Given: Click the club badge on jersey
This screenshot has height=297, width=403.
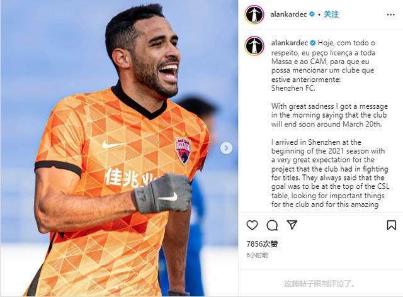Looking at the screenshot, I should pos(183,151).
